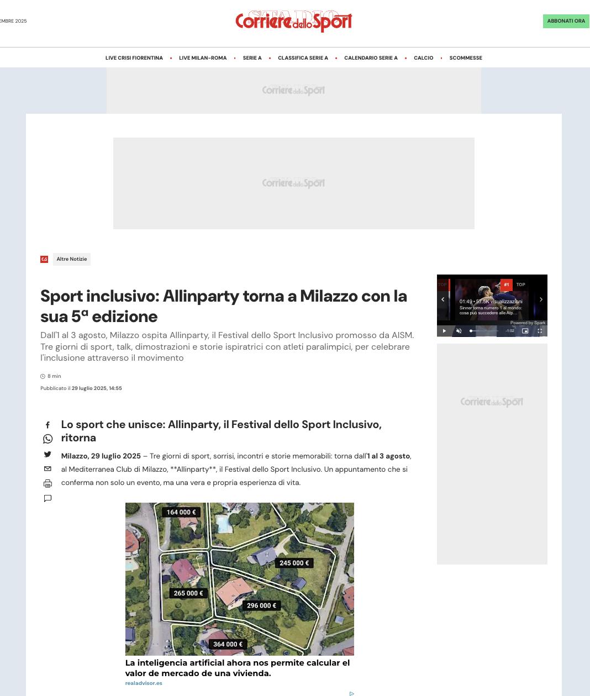Viewport: 590px width, 696px height.
Task: Click the red CdS icon beside Altre Notizie
Action: 44,259
